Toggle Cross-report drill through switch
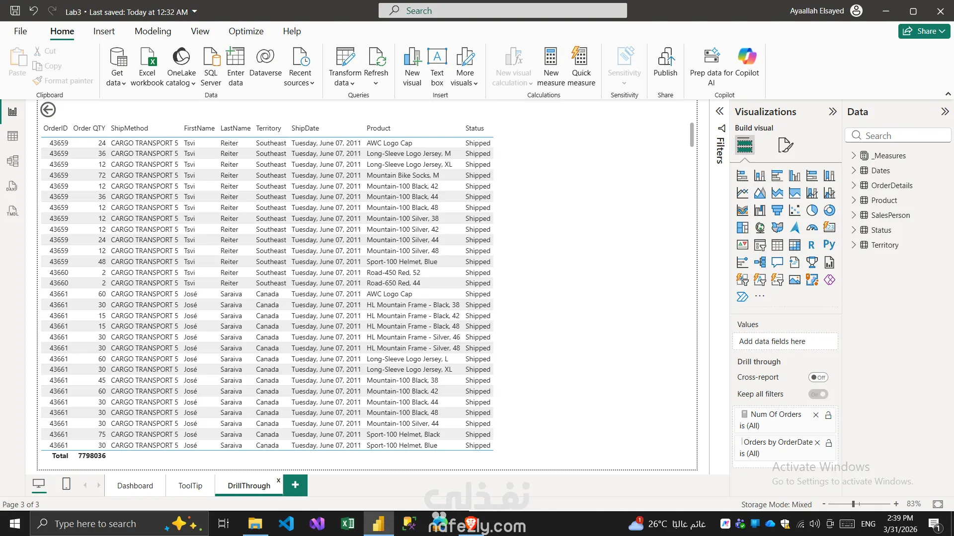 (x=818, y=377)
